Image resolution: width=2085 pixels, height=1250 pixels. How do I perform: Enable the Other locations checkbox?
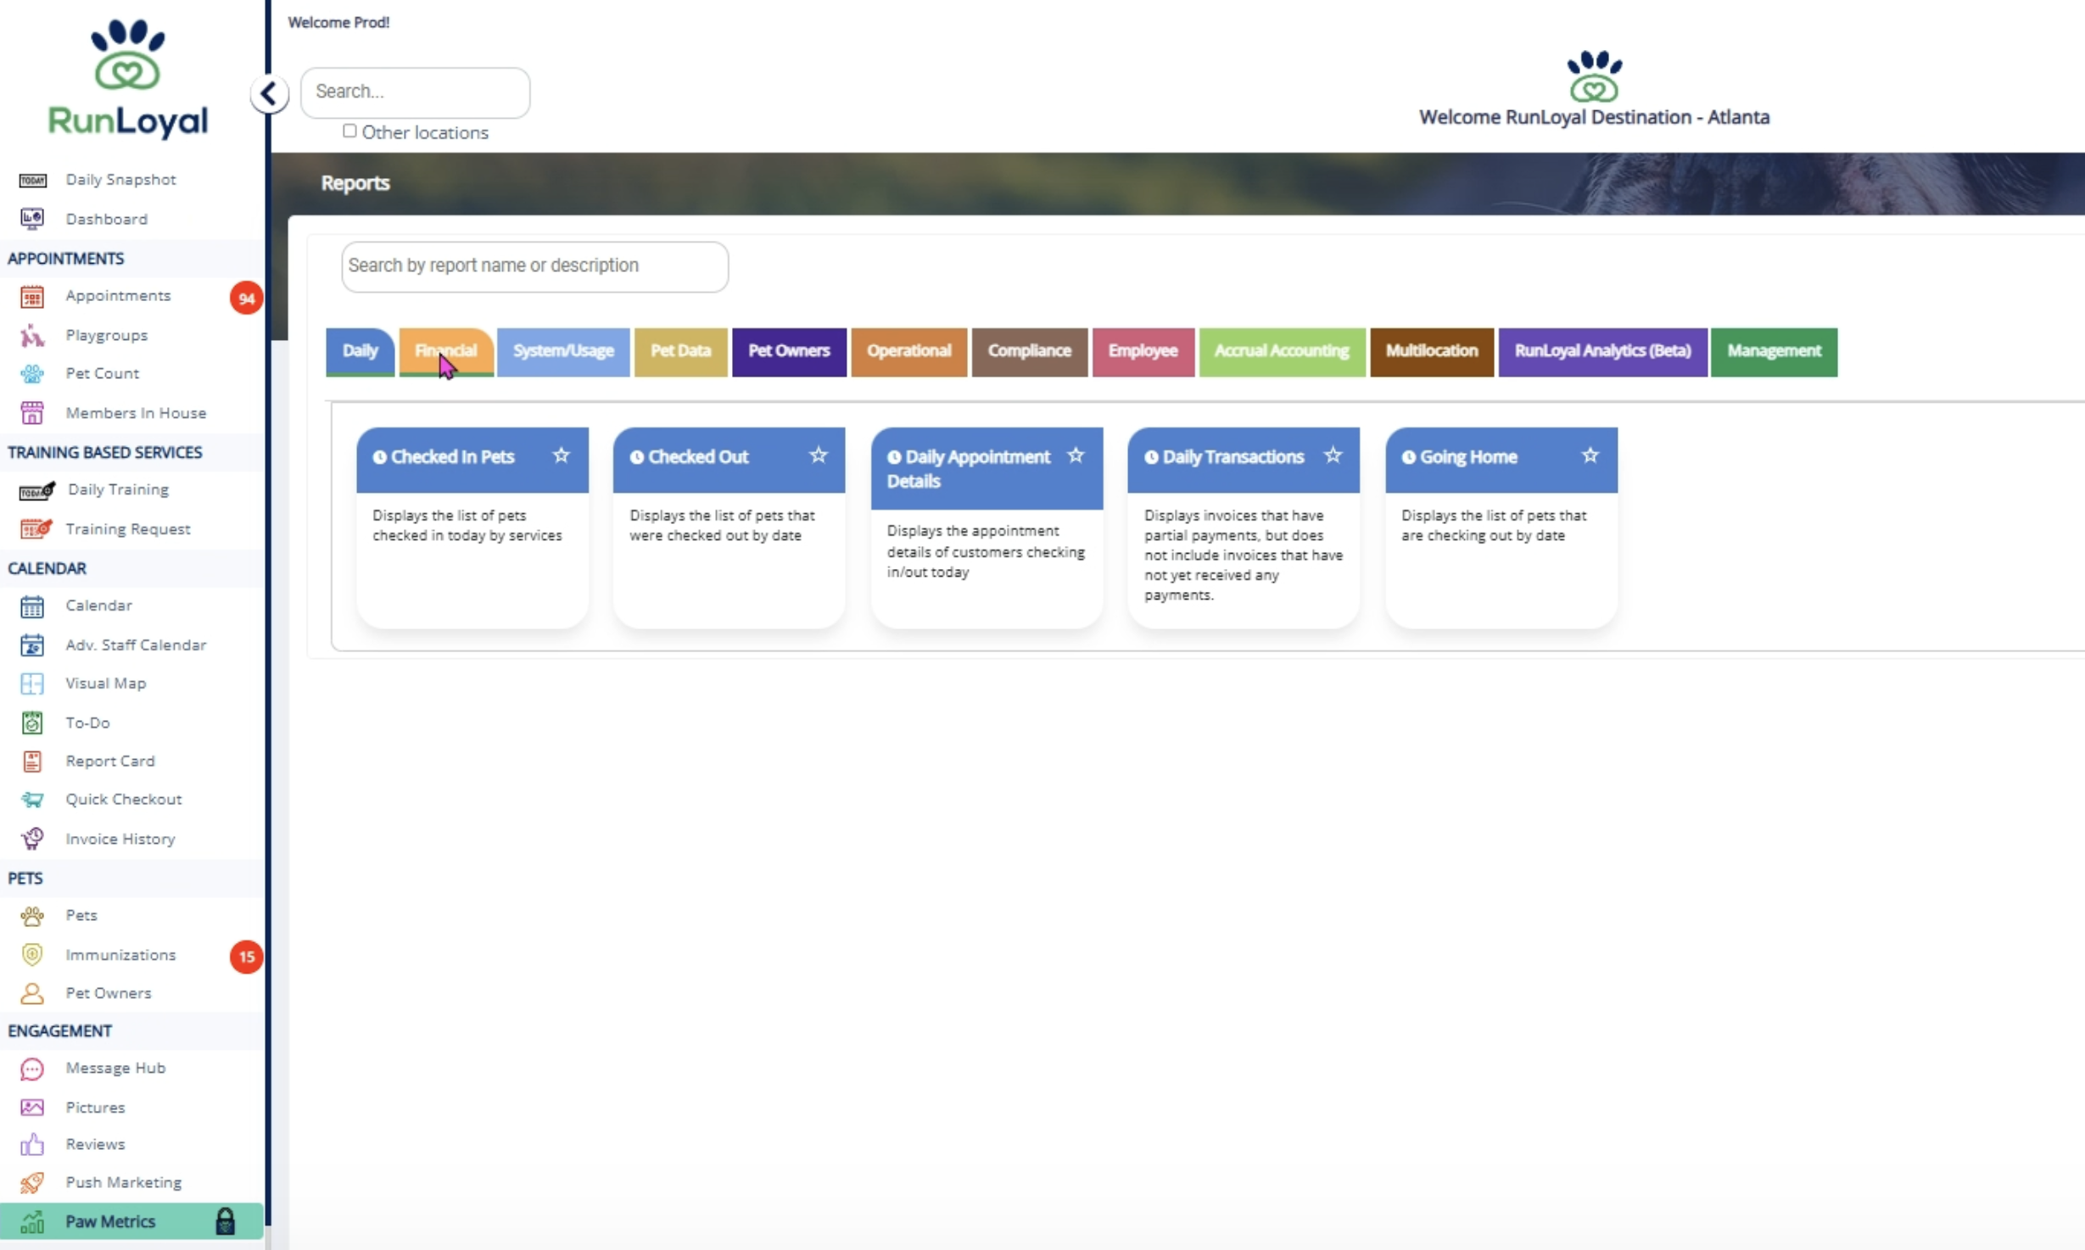349,131
